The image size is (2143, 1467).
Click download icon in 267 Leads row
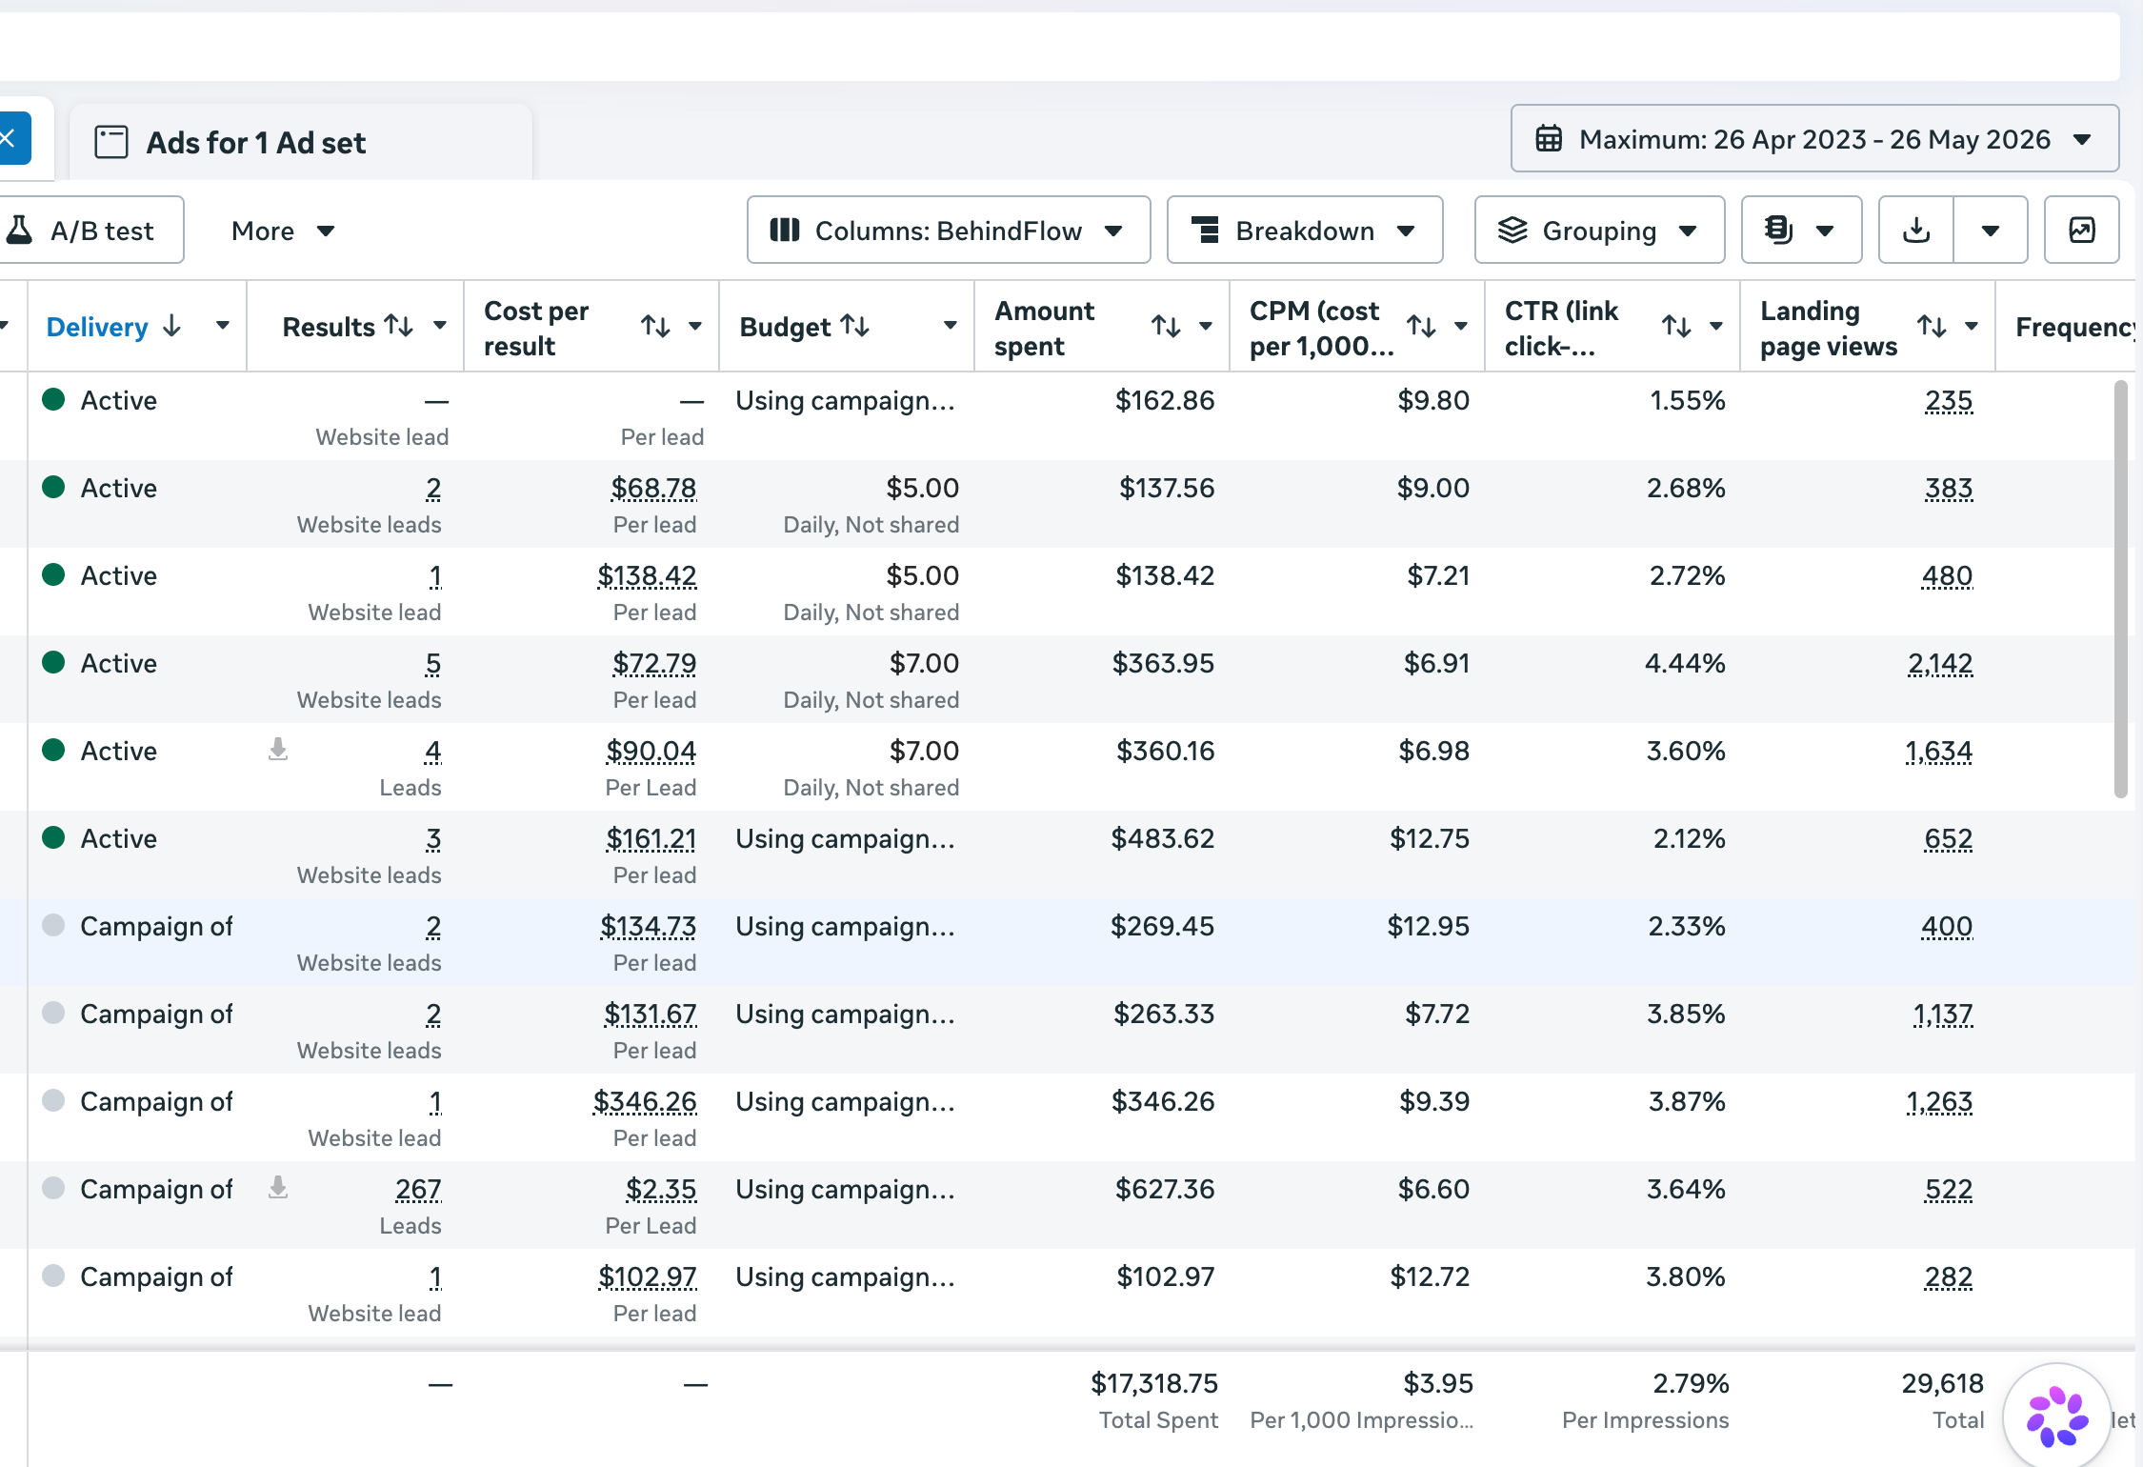278,1187
